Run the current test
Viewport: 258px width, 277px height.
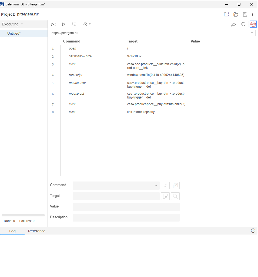64,24
